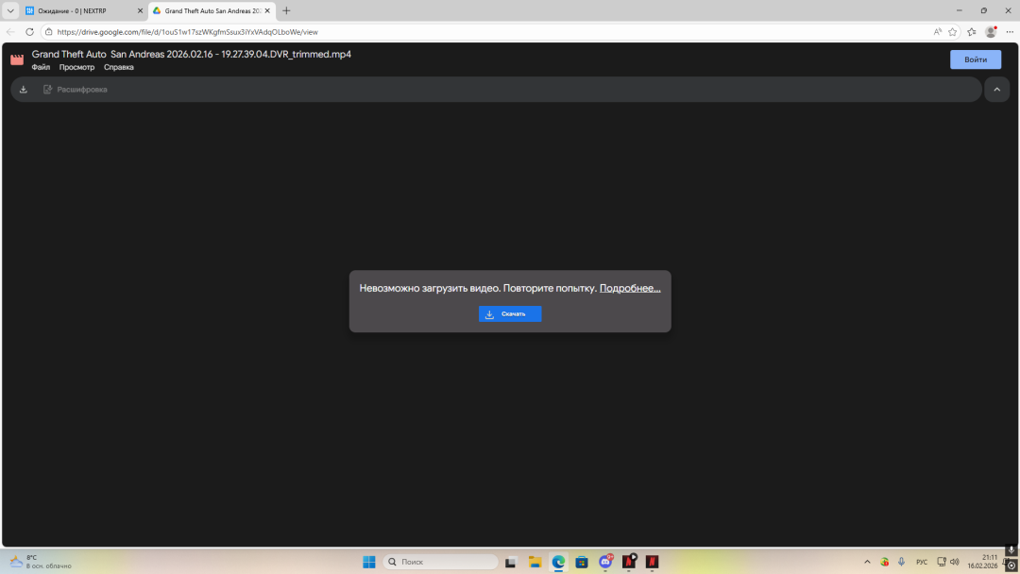Collapse the toolbar with the chevron-up button

pyautogui.click(x=996, y=90)
